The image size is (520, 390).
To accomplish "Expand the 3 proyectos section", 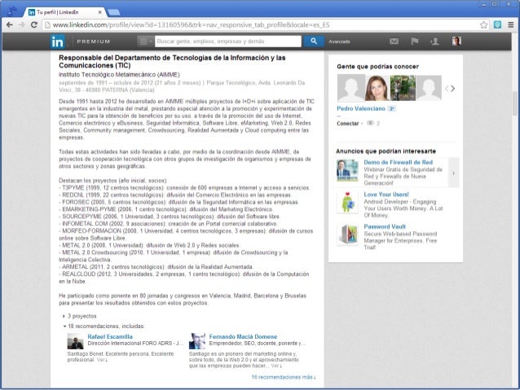I will click(80, 316).
